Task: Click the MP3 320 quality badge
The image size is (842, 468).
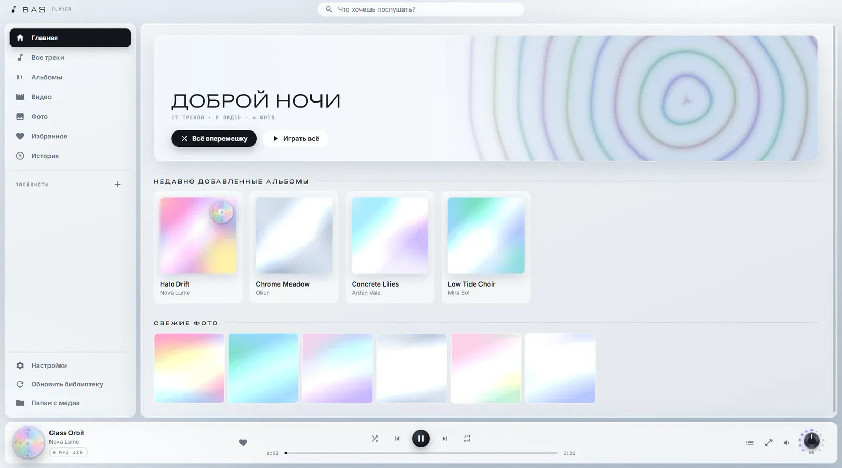Action: [68, 452]
